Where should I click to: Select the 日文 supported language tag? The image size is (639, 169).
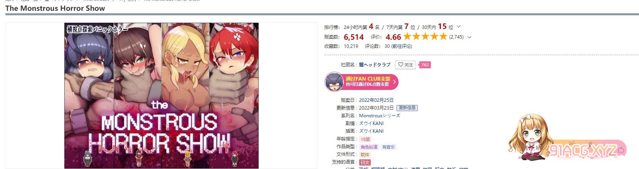[365, 162]
